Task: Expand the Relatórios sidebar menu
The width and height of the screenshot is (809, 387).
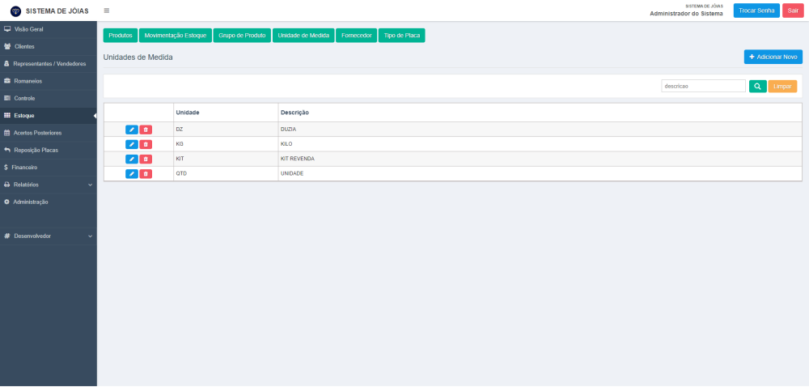Action: pyautogui.click(x=49, y=185)
